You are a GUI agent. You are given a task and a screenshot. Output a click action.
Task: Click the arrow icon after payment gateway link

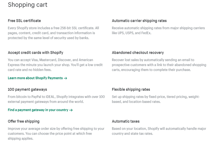pyautogui.click(x=71, y=110)
